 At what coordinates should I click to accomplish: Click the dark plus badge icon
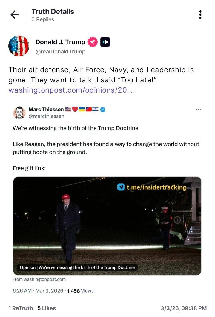105,42
